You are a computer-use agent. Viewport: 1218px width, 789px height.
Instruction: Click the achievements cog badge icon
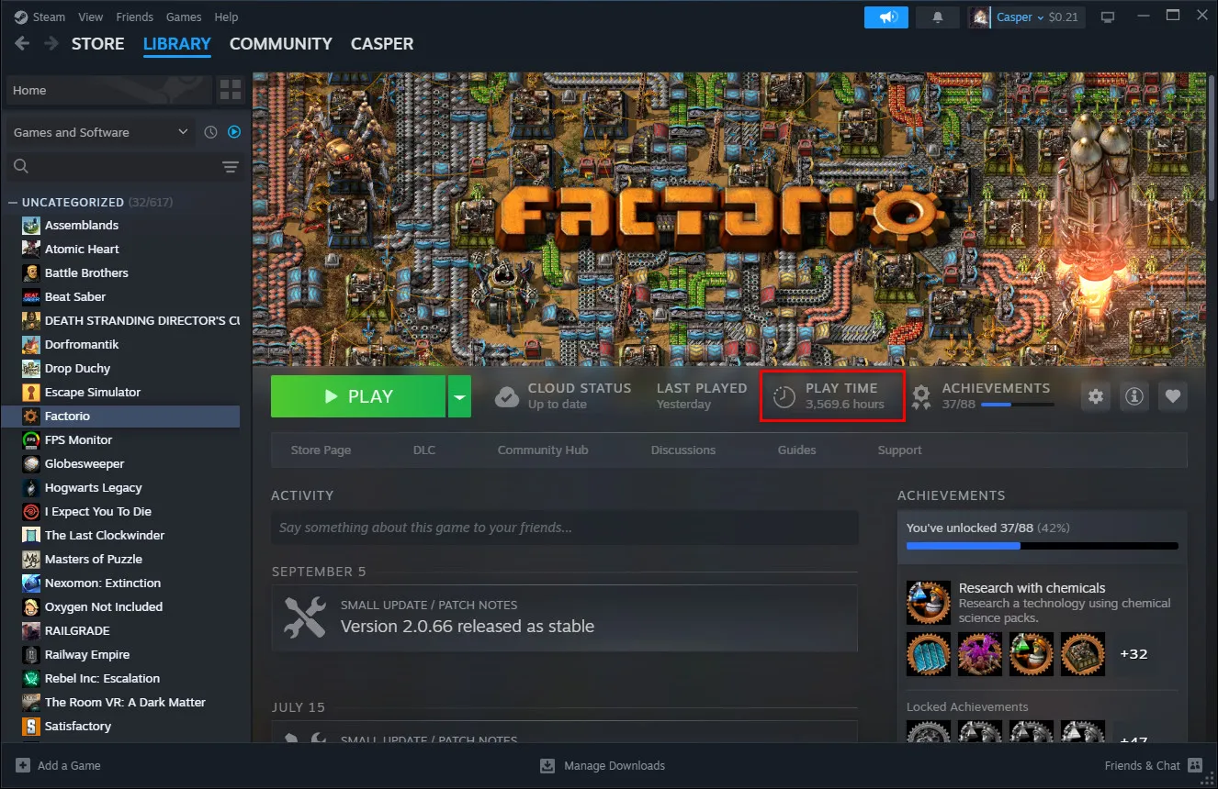[x=921, y=396]
